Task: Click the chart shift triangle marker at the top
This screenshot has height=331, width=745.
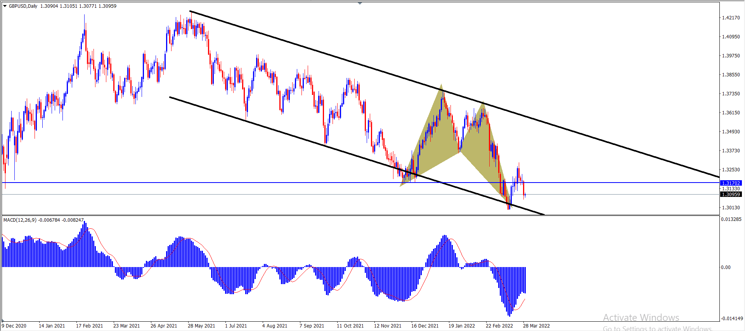Action: point(360,3)
